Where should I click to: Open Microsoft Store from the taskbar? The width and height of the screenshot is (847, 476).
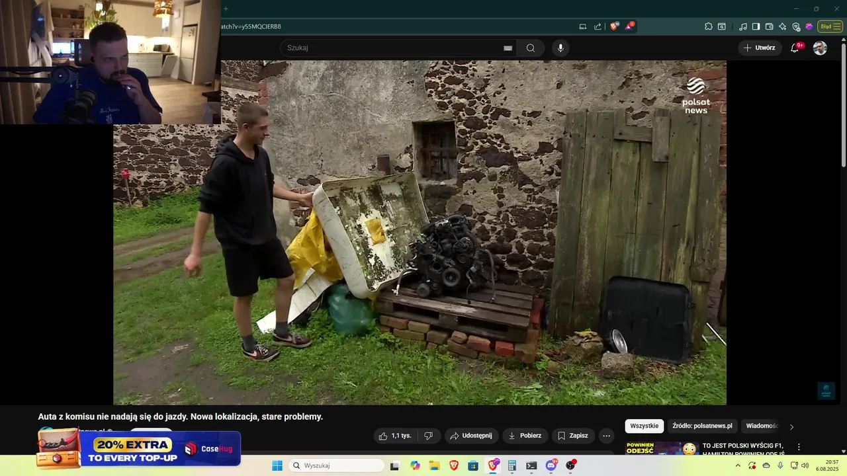point(473,465)
